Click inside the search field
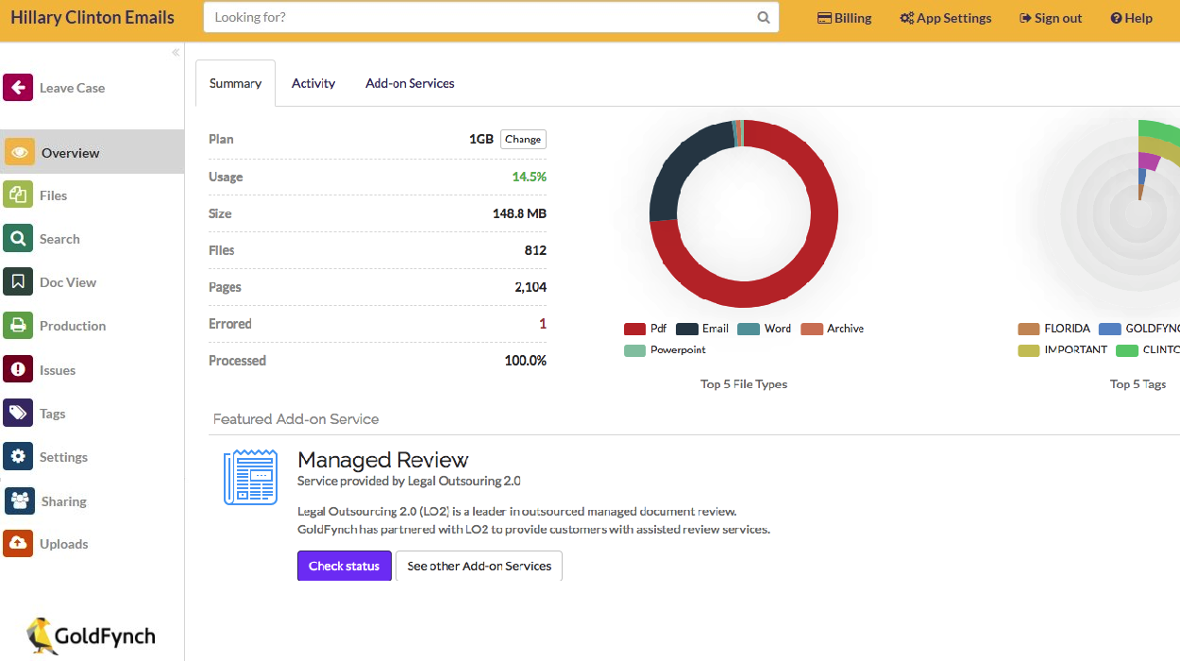Screen dimensions: 1180x661 point(481,17)
